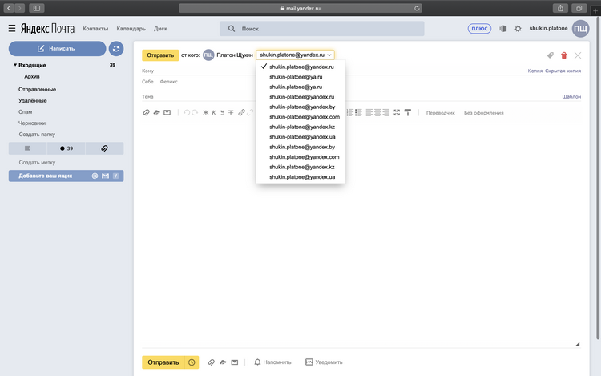Image resolution: width=601 pixels, height=376 pixels.
Task: Choose shukin-platone@yandex.kz sender address
Action: pos(300,127)
